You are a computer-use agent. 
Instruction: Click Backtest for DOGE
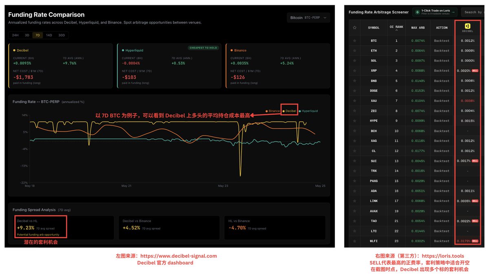coord(442,91)
